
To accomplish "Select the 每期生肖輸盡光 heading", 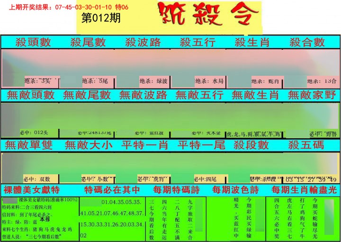I will (304, 190).
